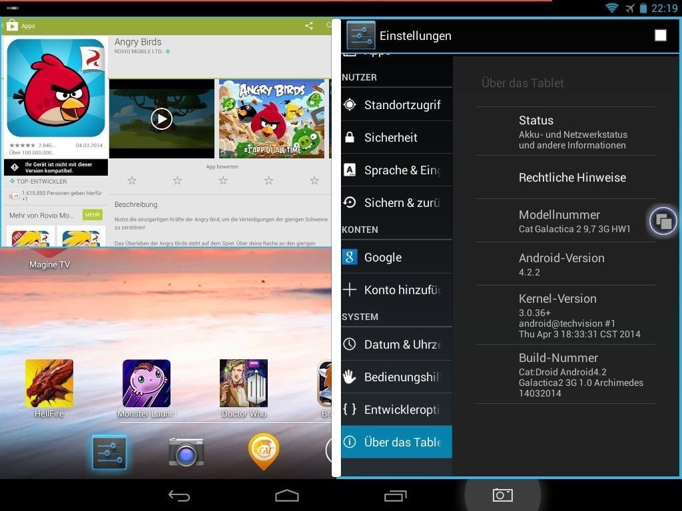Click the Einstellungen settings header icon
The width and height of the screenshot is (682, 511).
[x=361, y=36]
